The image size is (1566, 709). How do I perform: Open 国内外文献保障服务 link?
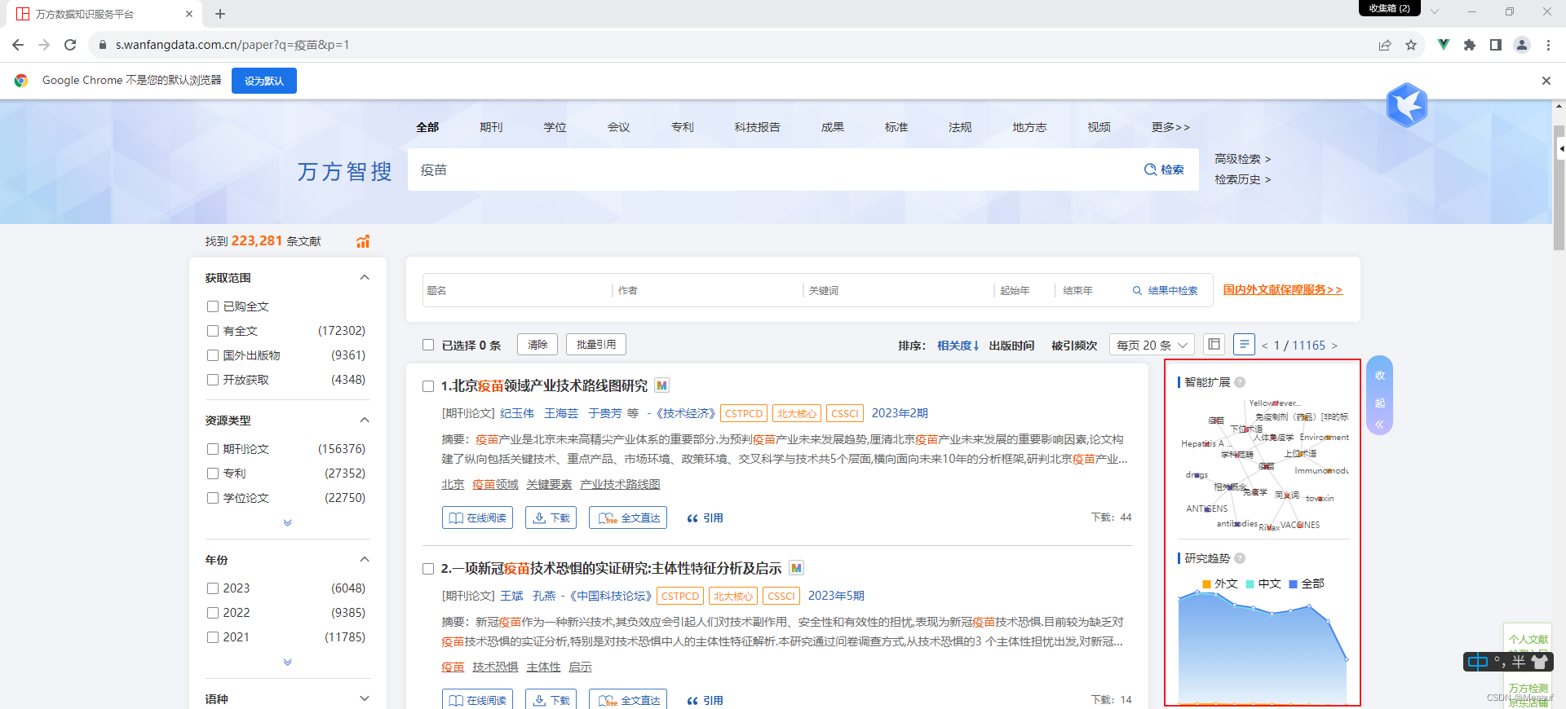[x=1282, y=289]
